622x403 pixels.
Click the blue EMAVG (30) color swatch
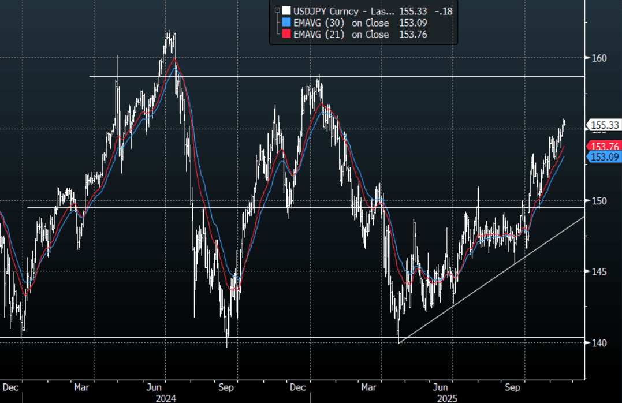coord(285,23)
